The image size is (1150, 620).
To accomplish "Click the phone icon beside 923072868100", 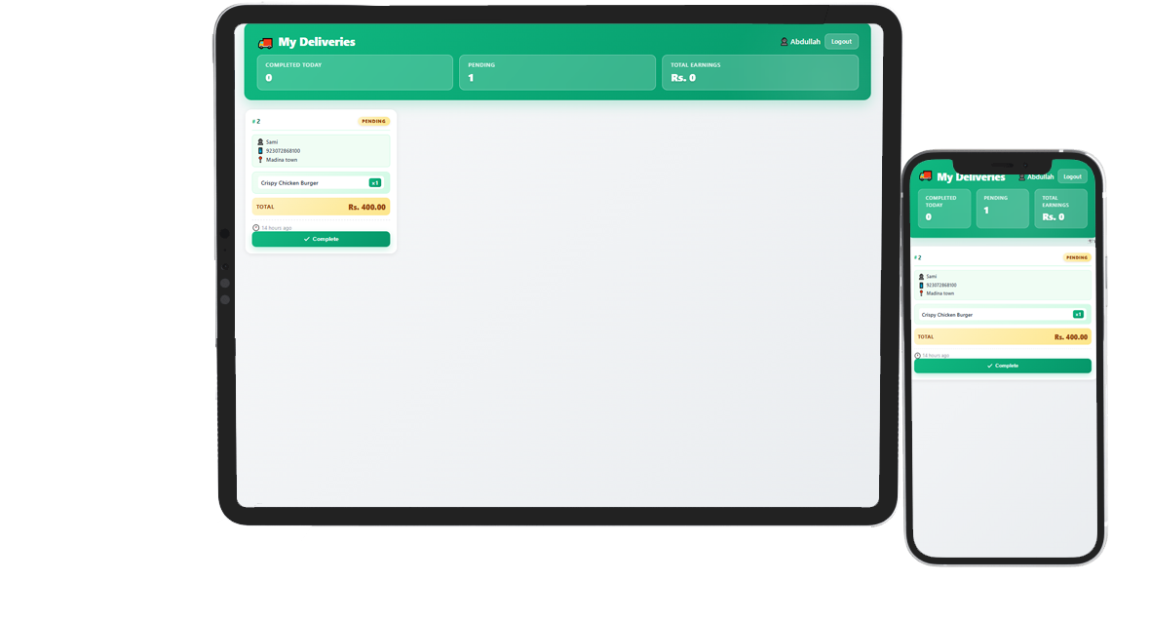I will (x=260, y=150).
